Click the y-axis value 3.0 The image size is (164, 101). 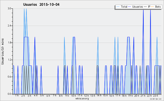9,8
